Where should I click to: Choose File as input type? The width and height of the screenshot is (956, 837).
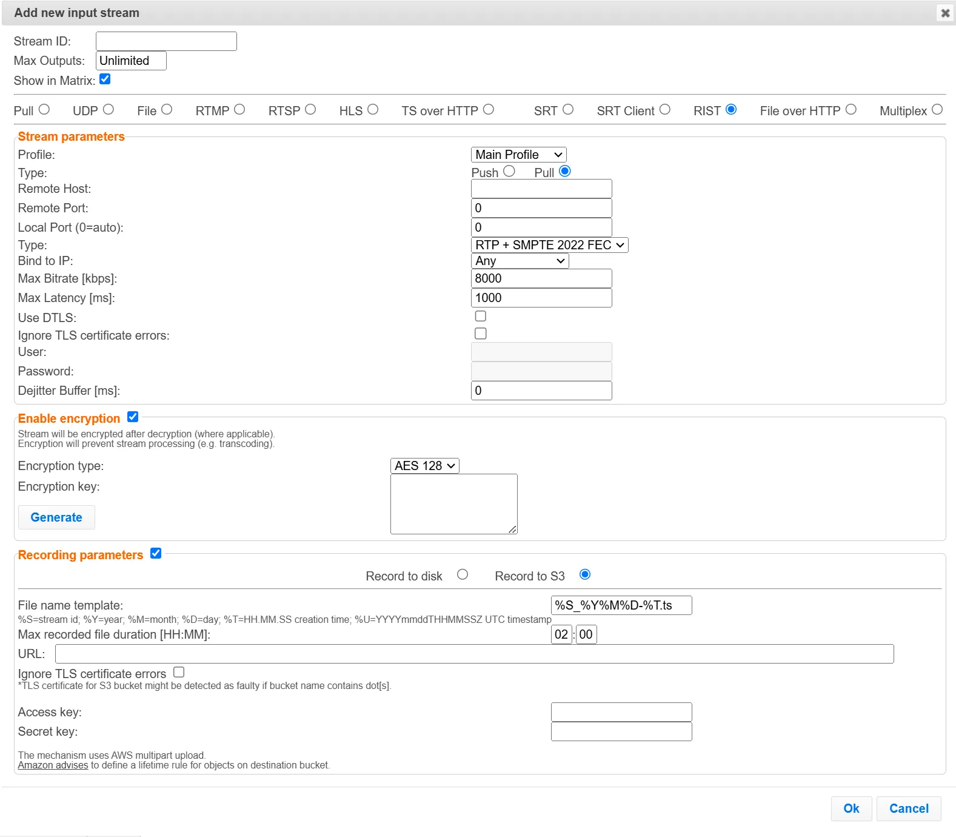point(167,109)
